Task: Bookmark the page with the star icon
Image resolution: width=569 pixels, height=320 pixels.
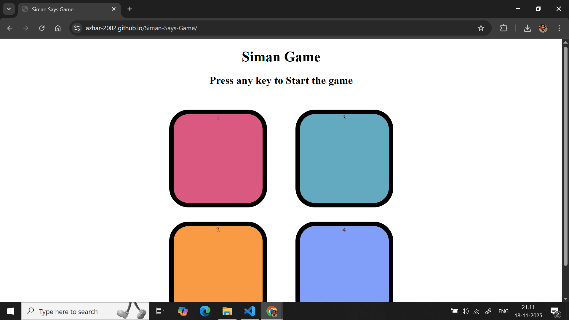Action: pyautogui.click(x=481, y=28)
